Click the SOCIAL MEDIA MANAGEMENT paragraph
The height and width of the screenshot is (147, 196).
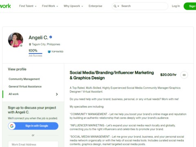(x=127, y=140)
